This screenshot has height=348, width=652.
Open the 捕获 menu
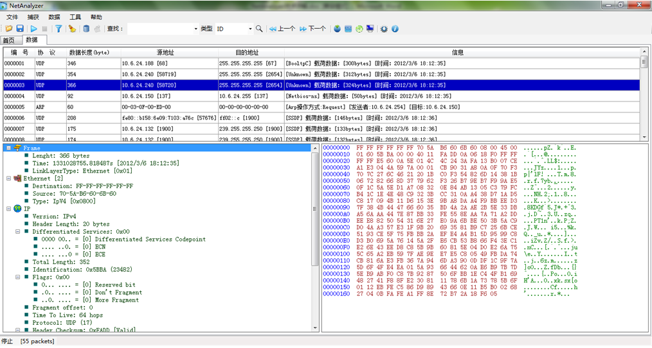click(33, 17)
